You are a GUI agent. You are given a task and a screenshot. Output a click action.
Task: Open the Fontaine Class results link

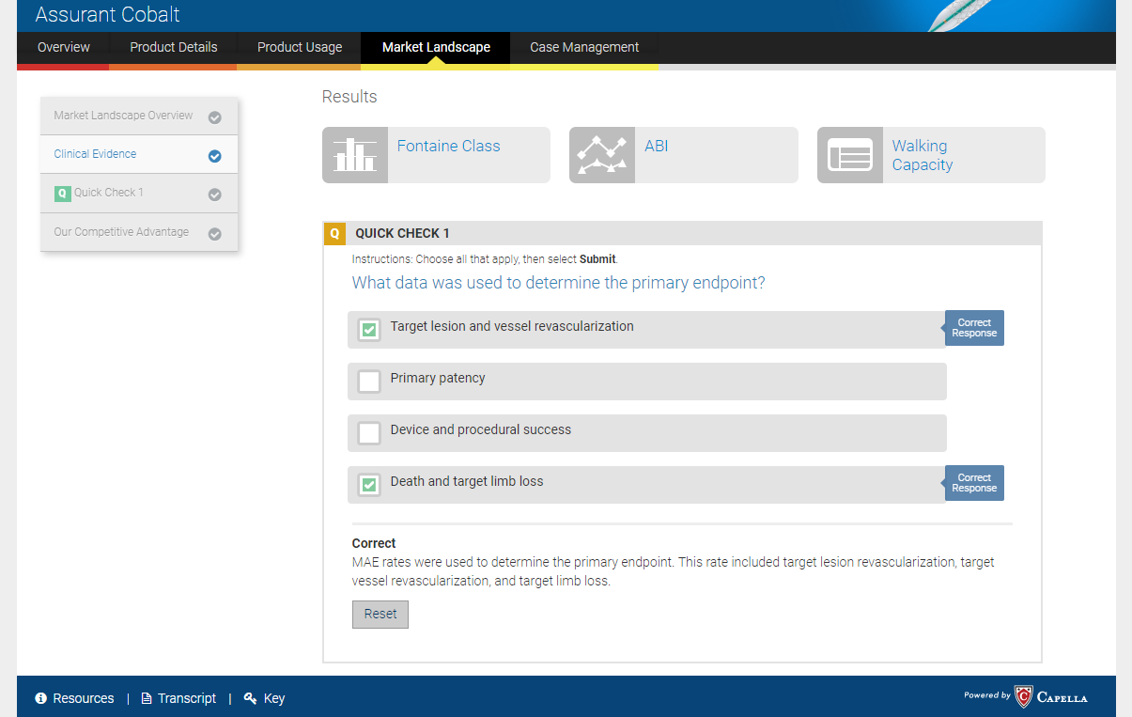(448, 146)
